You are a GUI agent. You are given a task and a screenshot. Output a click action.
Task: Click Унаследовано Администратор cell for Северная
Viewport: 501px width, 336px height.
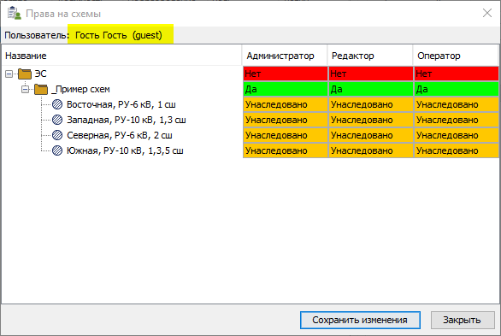tap(286, 135)
